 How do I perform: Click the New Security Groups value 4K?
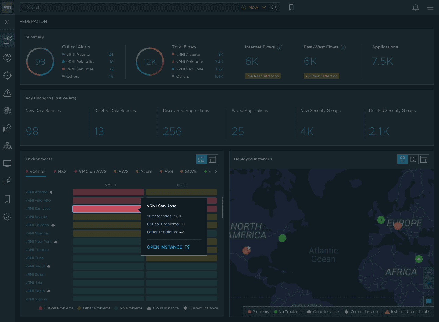307,131
